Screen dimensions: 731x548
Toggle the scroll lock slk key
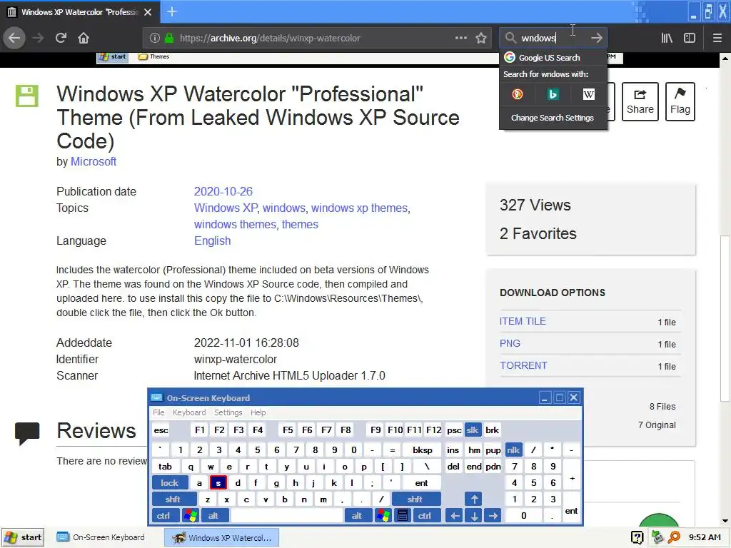[473, 430]
